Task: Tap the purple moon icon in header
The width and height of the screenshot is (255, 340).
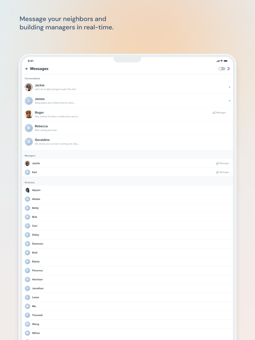Action: 228,69
